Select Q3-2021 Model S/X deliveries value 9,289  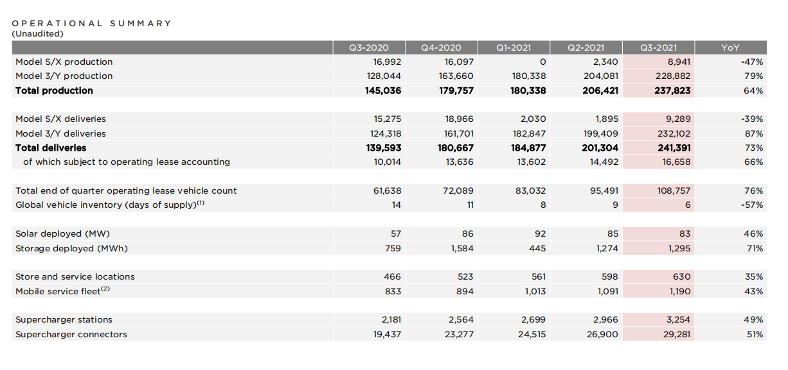point(679,119)
